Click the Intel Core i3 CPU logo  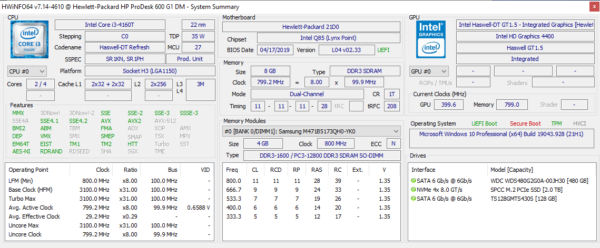point(29,39)
